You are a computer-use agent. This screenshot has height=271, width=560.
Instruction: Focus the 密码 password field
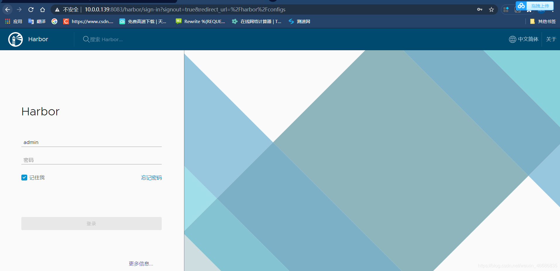[92, 160]
